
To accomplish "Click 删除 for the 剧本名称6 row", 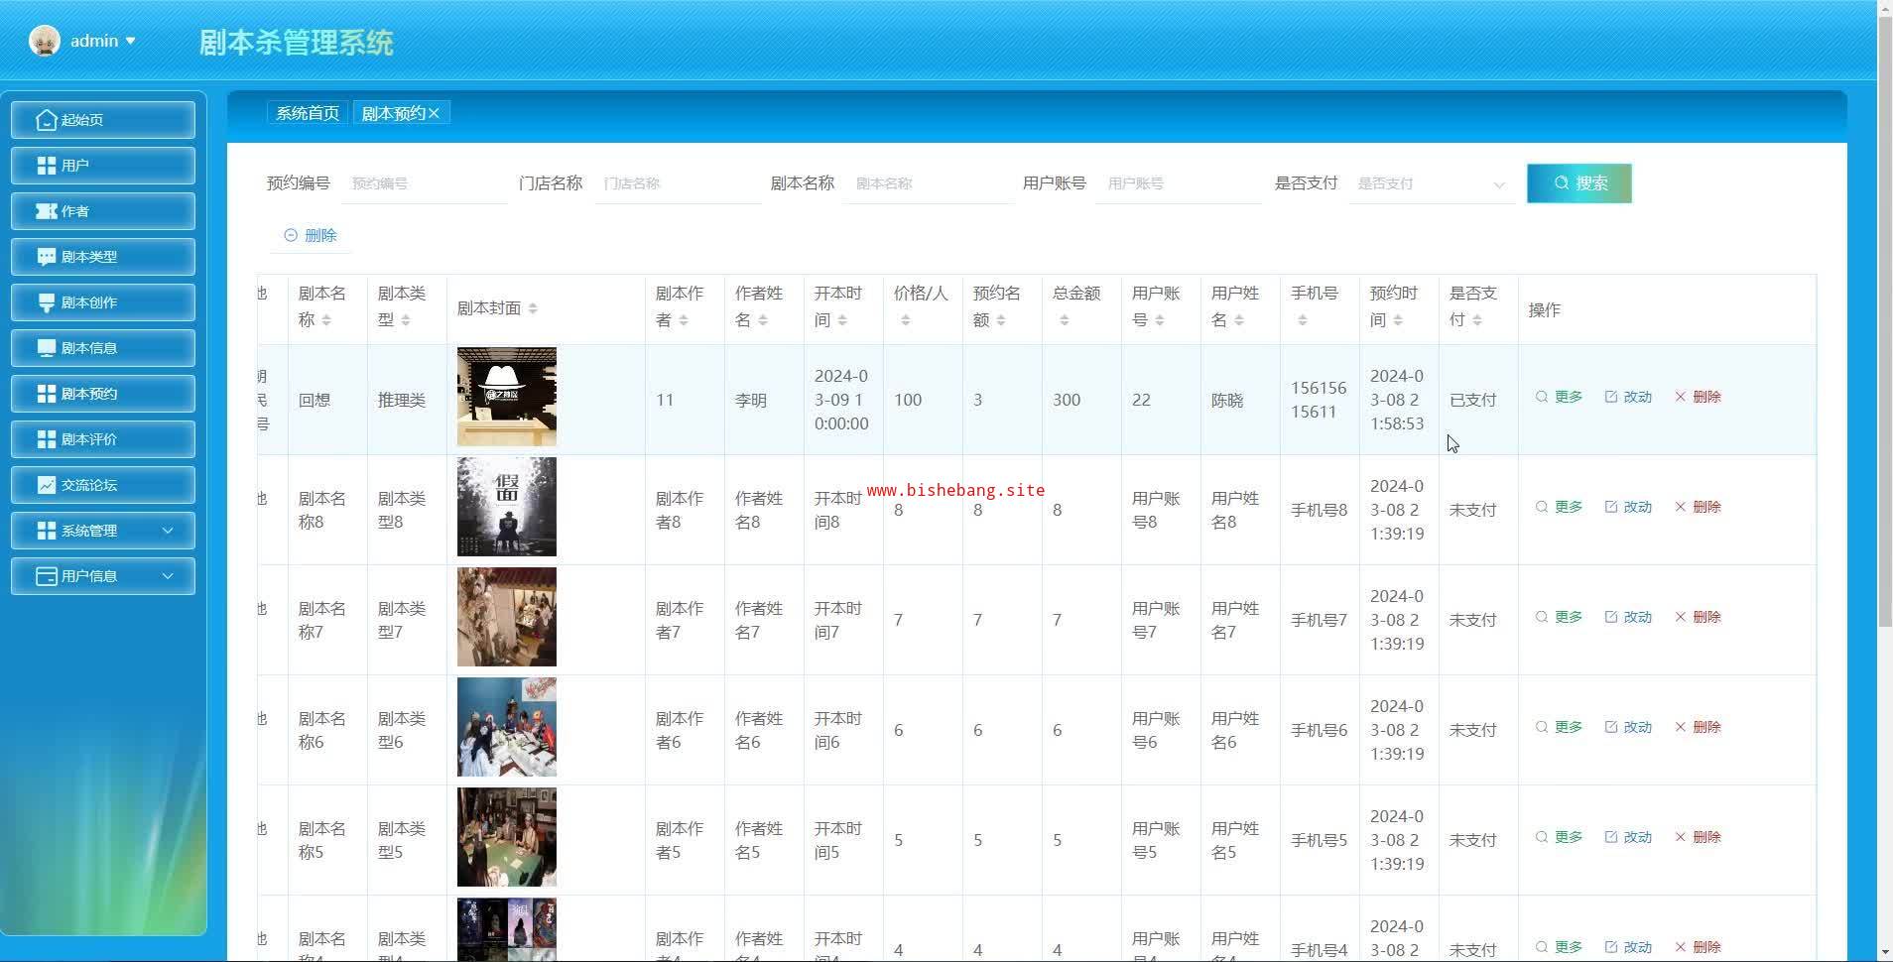I will pos(1698,727).
